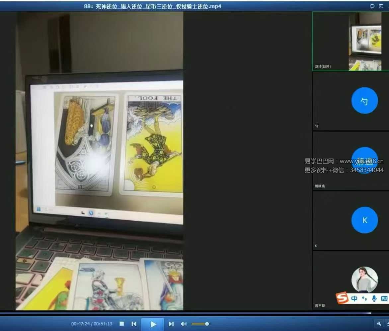Click the Sogou input method logo

[x=343, y=298]
